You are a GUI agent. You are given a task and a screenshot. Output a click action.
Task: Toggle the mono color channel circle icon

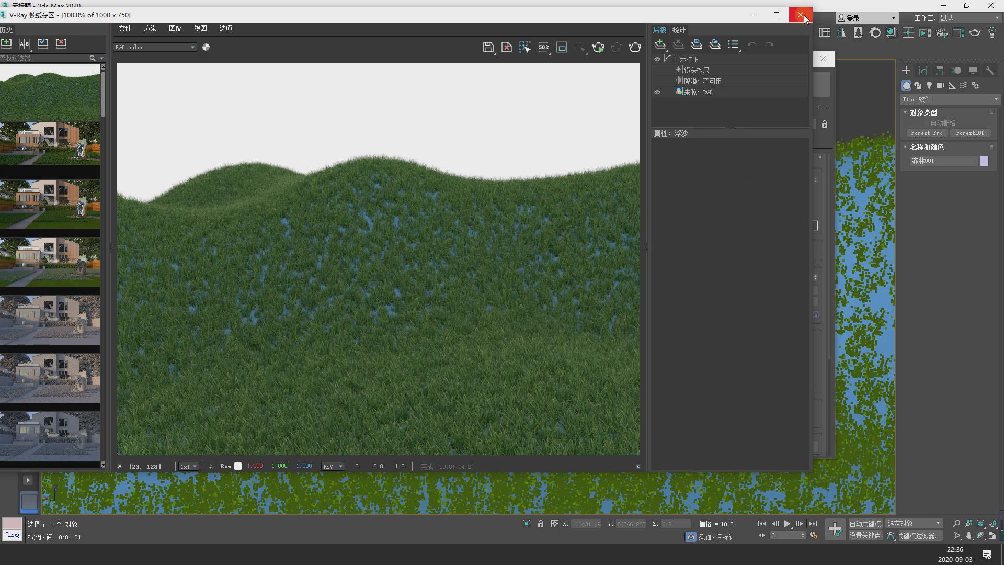coord(206,47)
